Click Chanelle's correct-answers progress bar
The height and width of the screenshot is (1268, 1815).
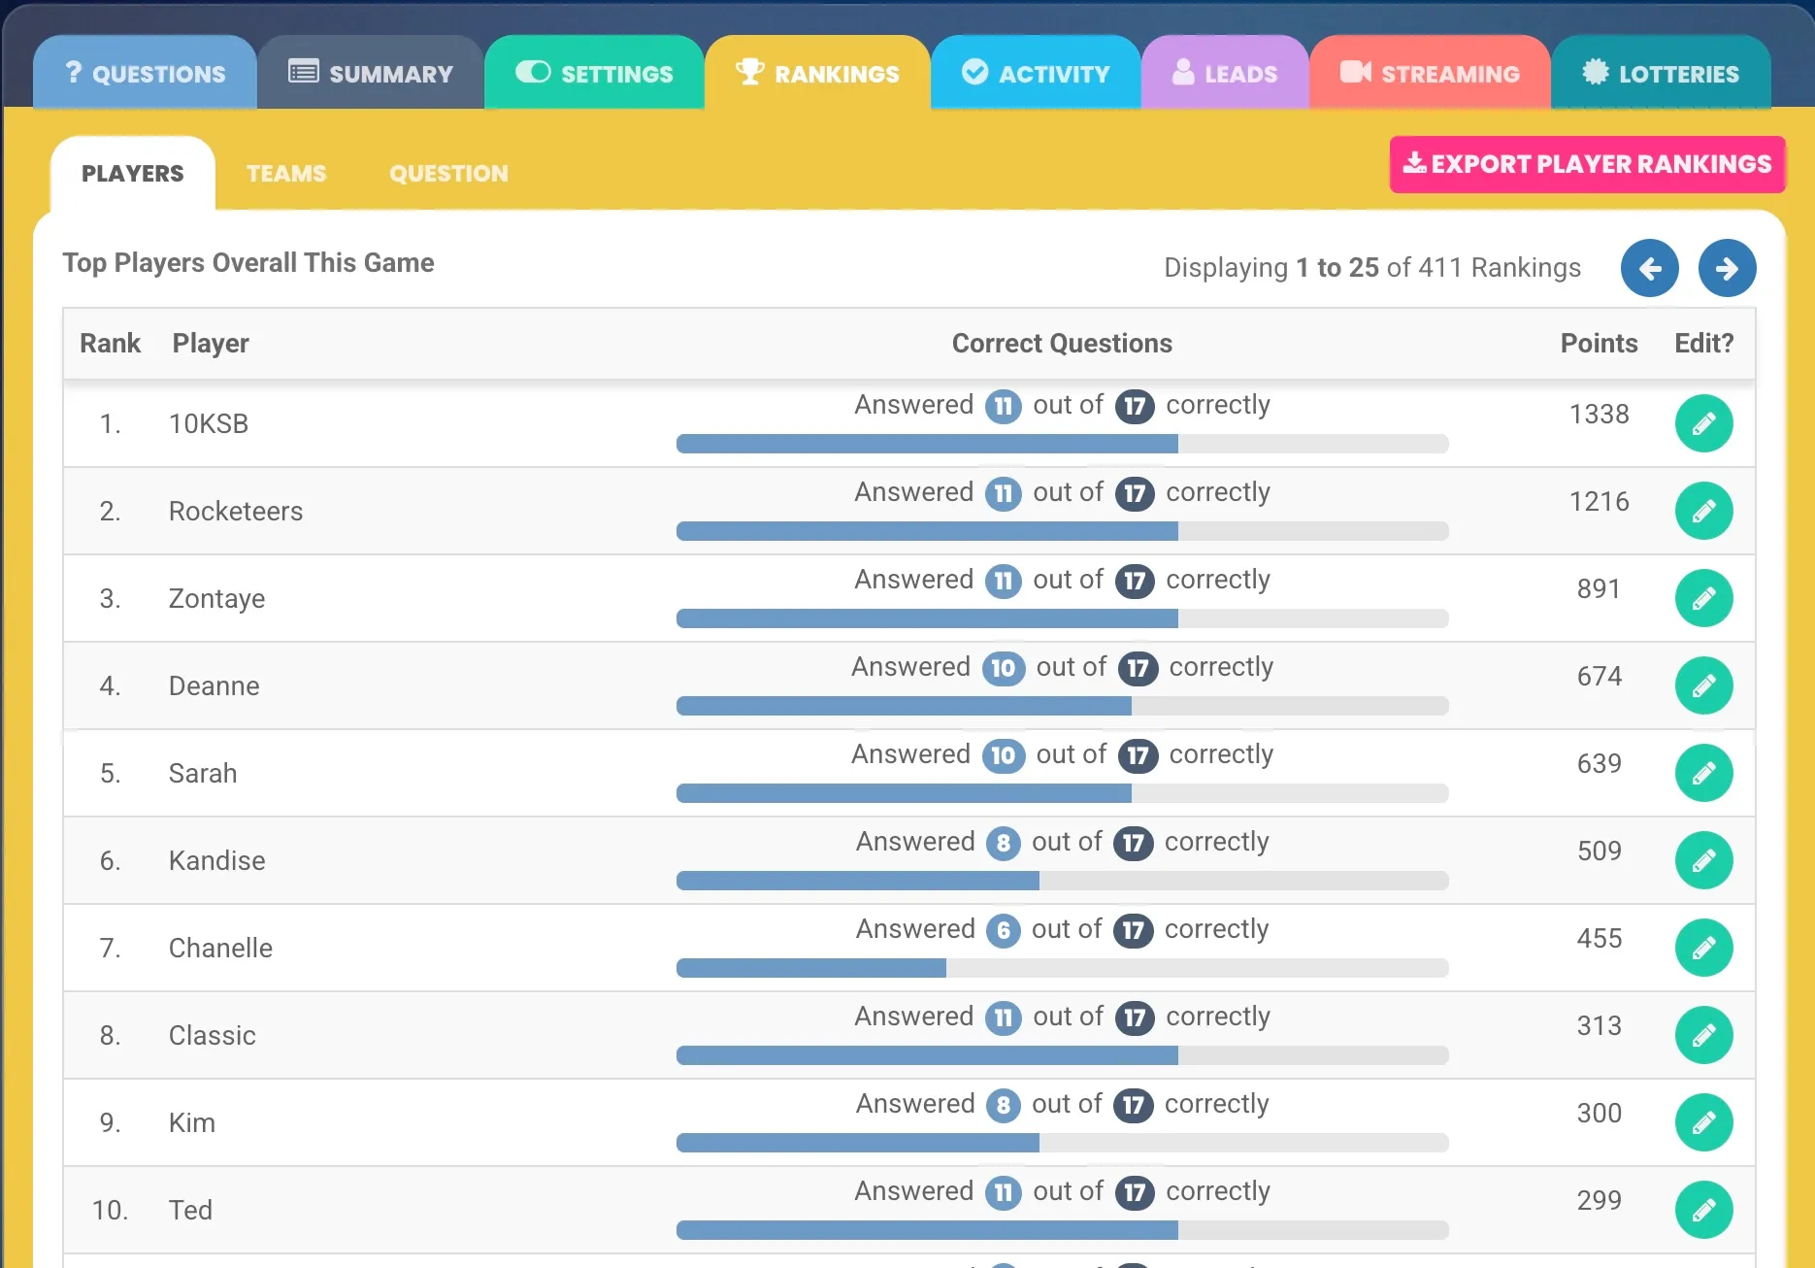(1062, 968)
